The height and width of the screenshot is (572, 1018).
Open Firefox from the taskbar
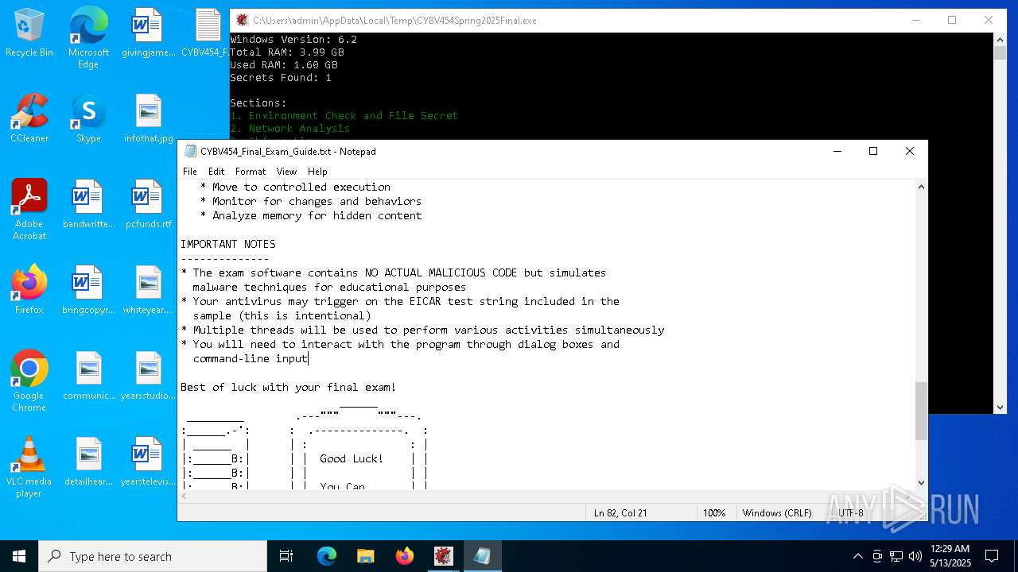(x=405, y=556)
